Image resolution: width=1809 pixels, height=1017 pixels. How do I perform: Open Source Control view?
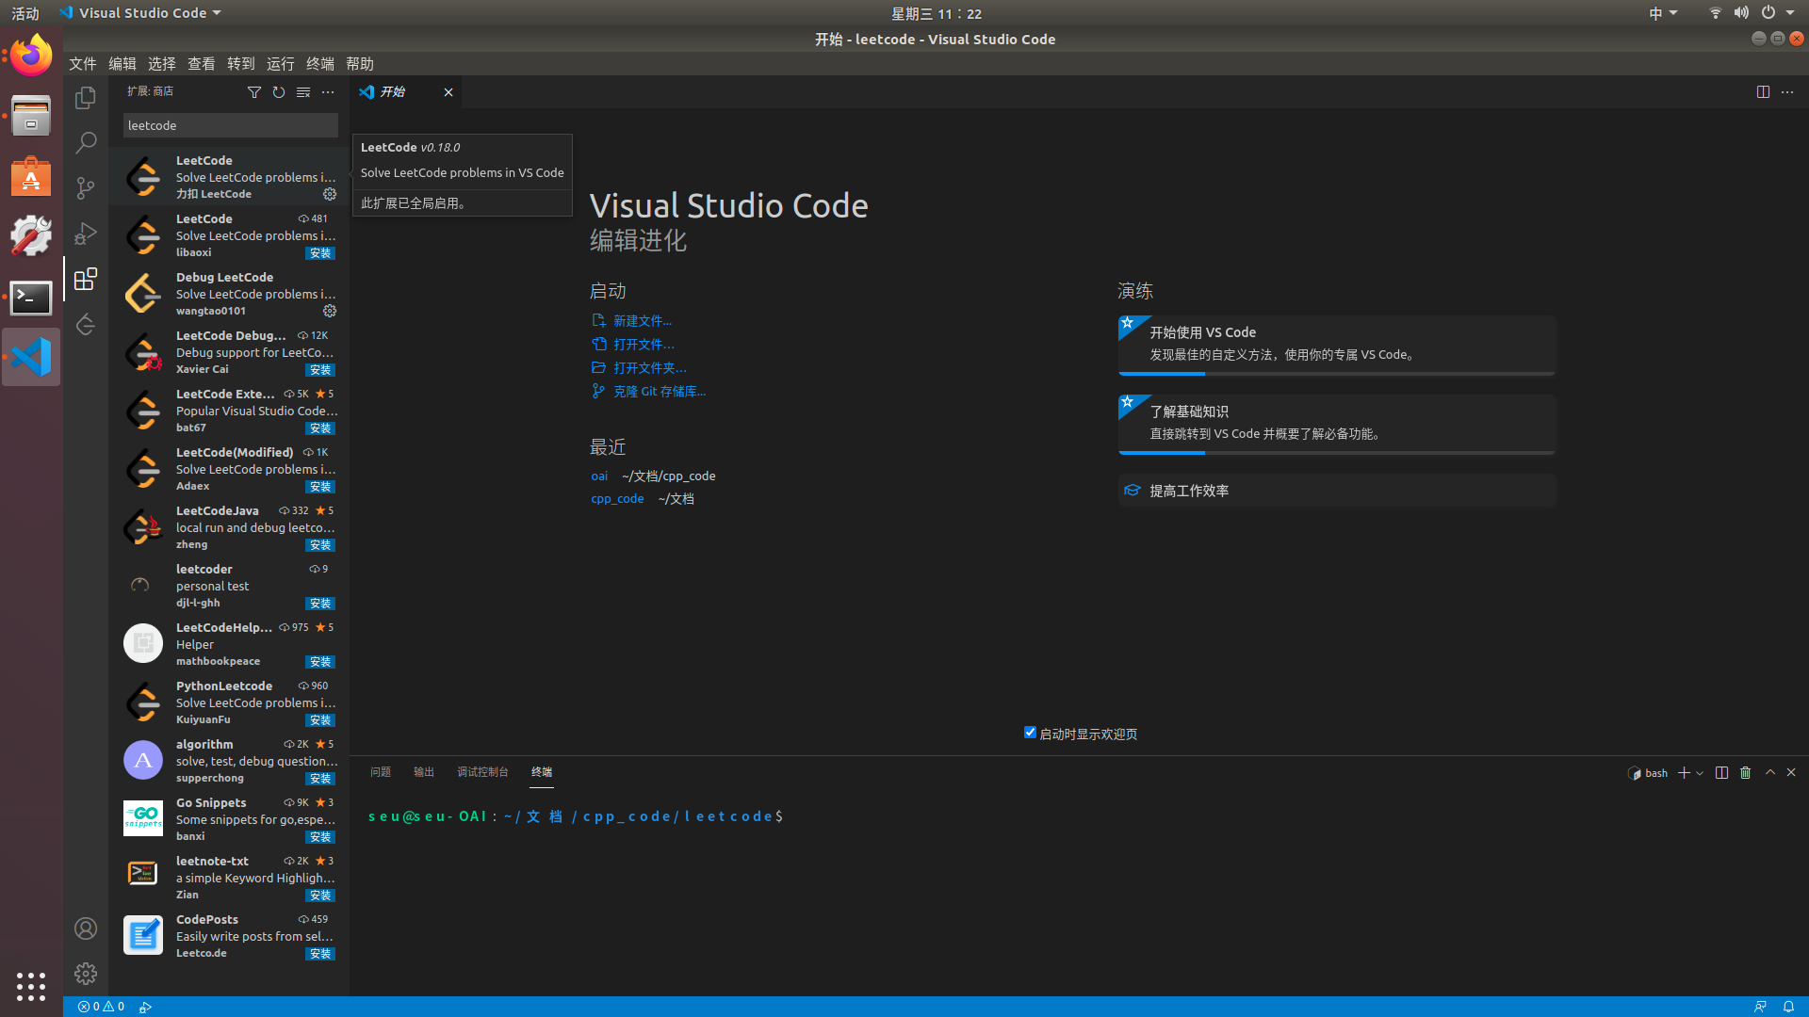point(86,187)
